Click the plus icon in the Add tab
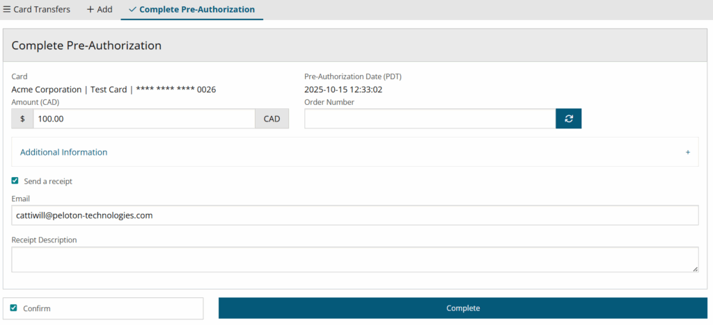Screen dimensions: 713x325 point(90,10)
